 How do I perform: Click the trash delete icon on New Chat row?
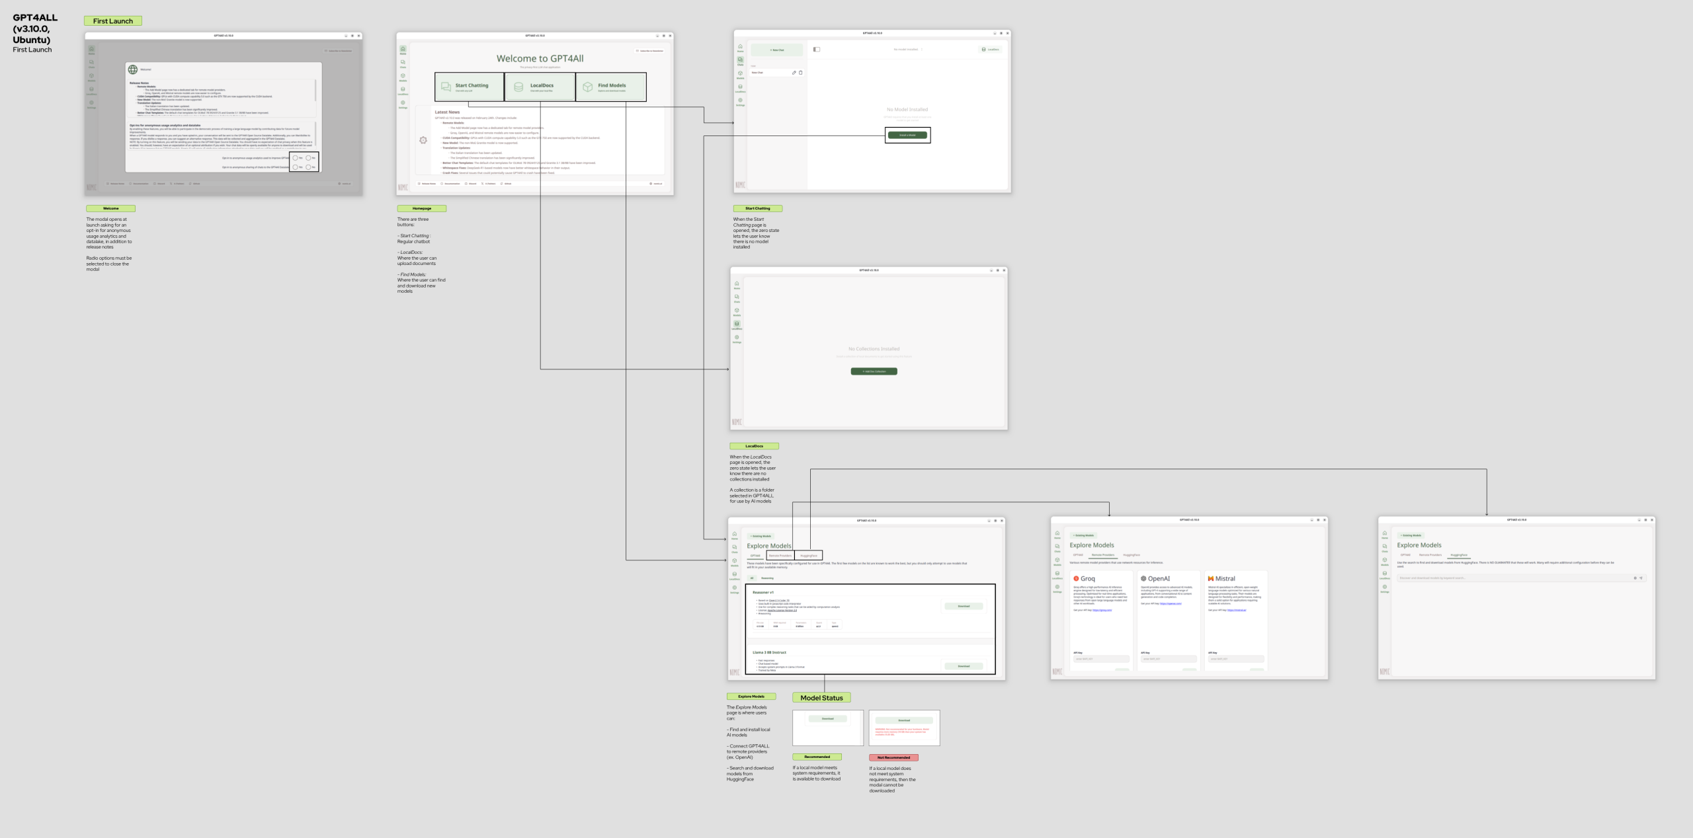[x=800, y=73]
